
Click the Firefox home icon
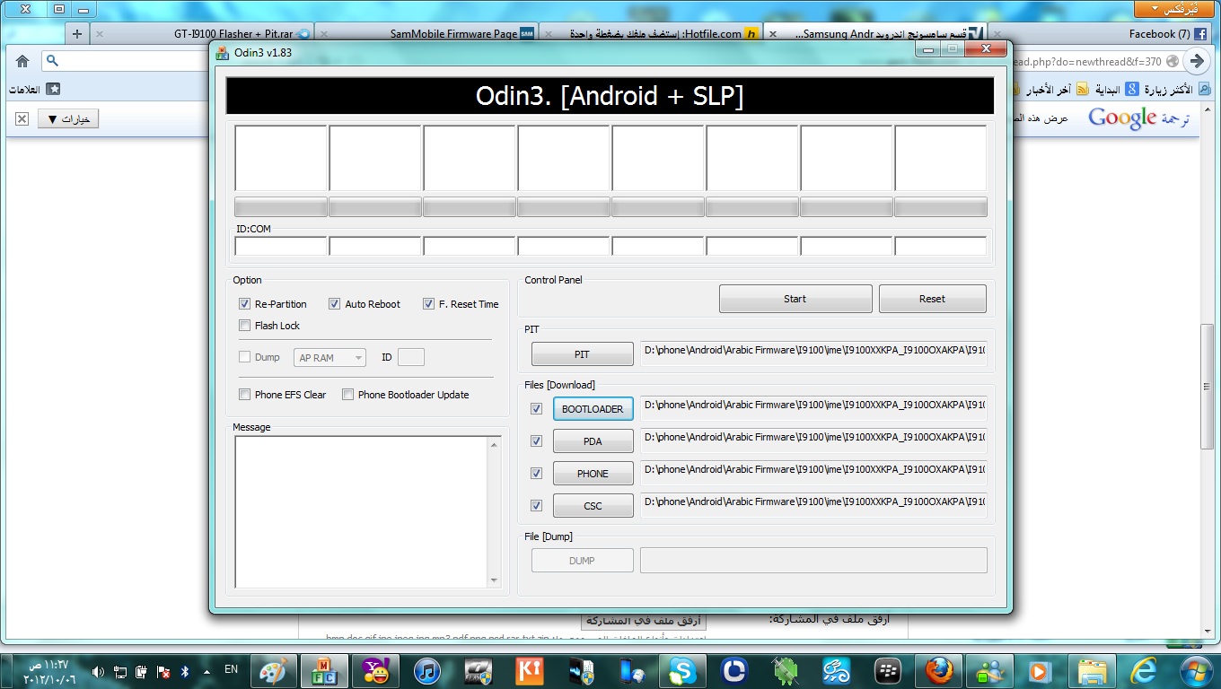(22, 61)
